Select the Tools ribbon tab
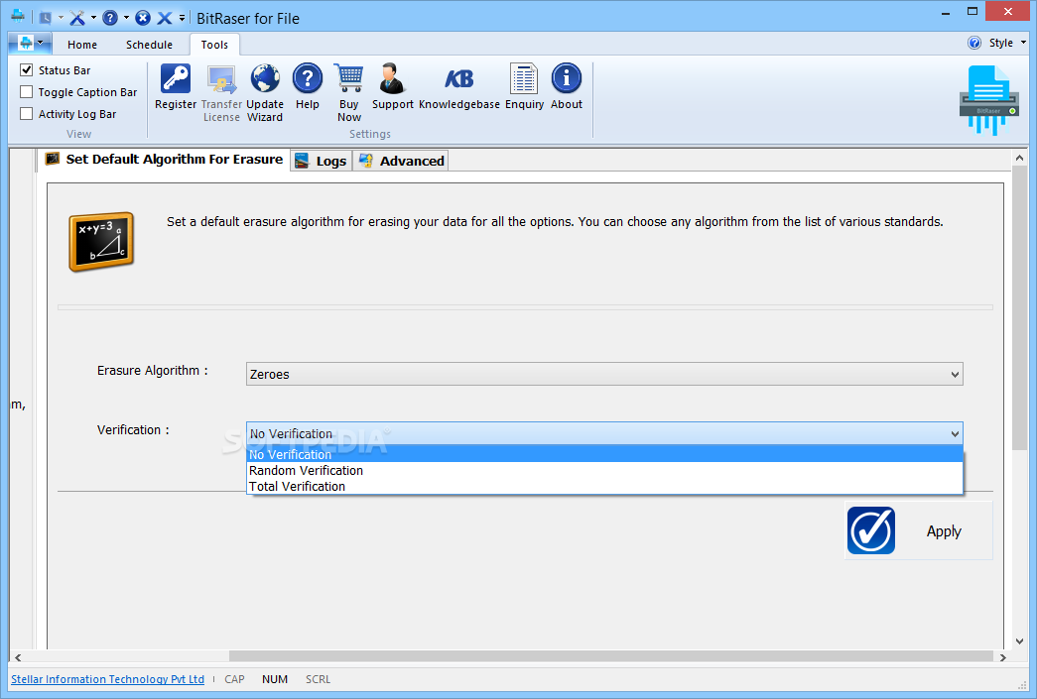This screenshot has height=699, width=1037. (214, 45)
